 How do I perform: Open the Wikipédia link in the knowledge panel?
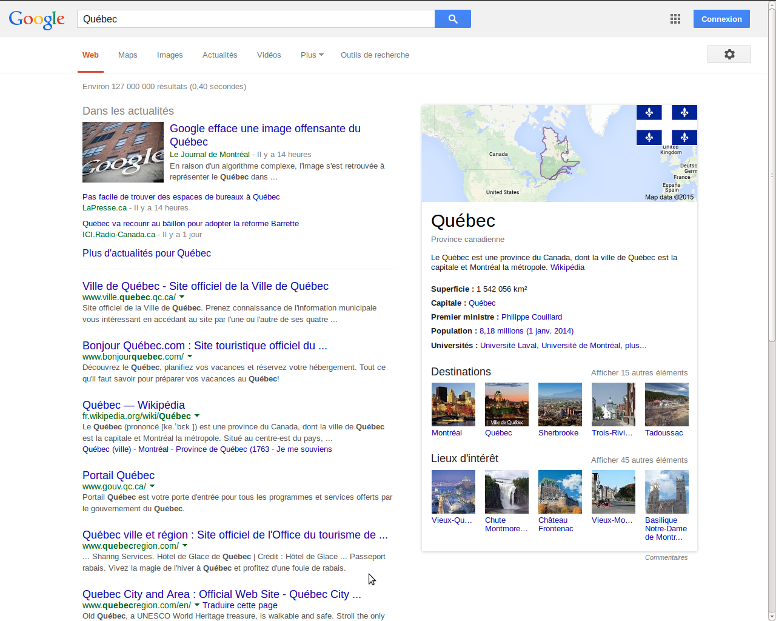[x=567, y=267]
